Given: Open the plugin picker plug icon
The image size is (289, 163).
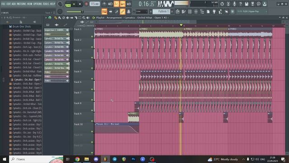Looking at the screenshot, I should coord(214,12).
